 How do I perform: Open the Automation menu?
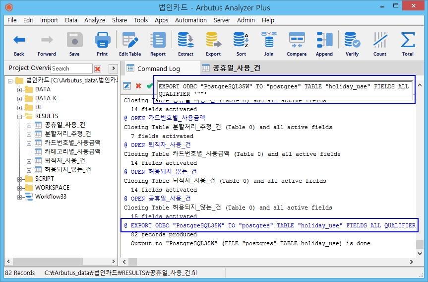[x=191, y=20]
